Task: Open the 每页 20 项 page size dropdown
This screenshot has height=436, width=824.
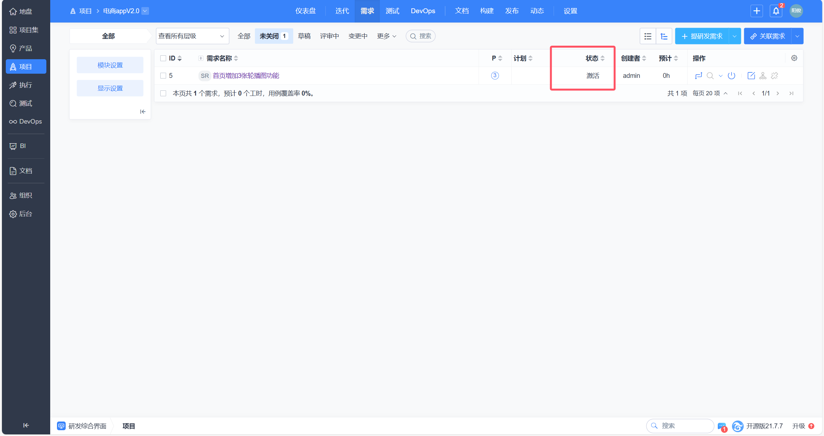Action: [x=710, y=93]
